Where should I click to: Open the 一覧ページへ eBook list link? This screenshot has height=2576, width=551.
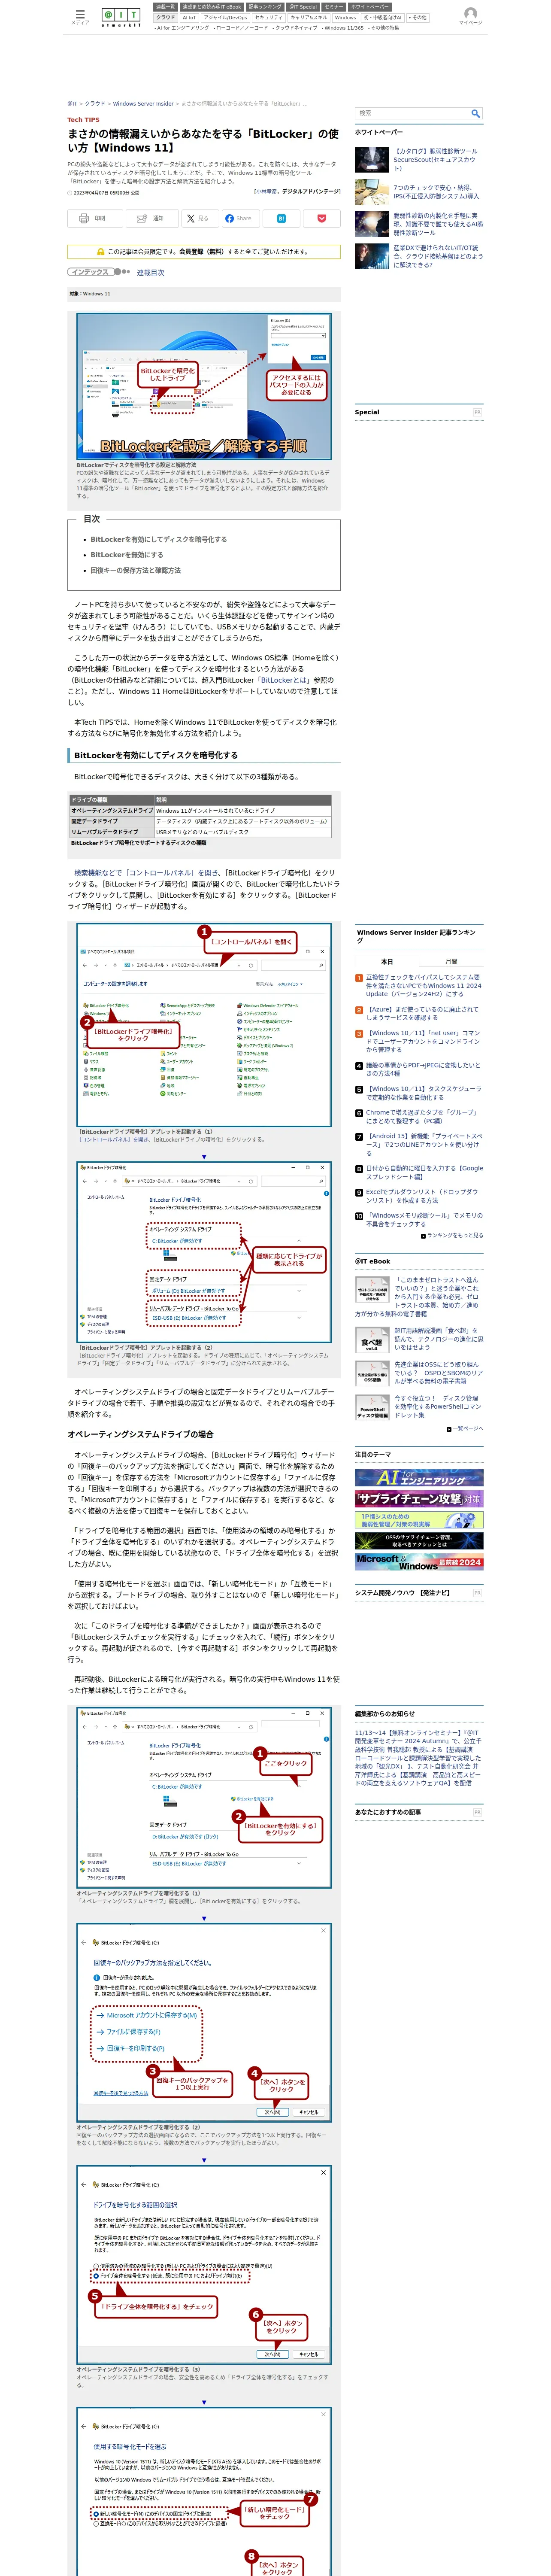468,1428
